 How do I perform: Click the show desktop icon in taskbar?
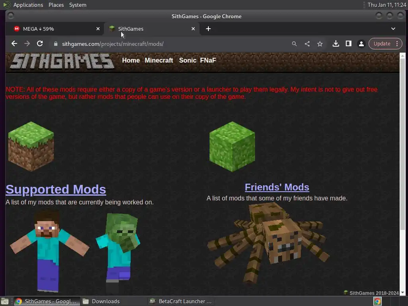pyautogui.click(x=5, y=301)
